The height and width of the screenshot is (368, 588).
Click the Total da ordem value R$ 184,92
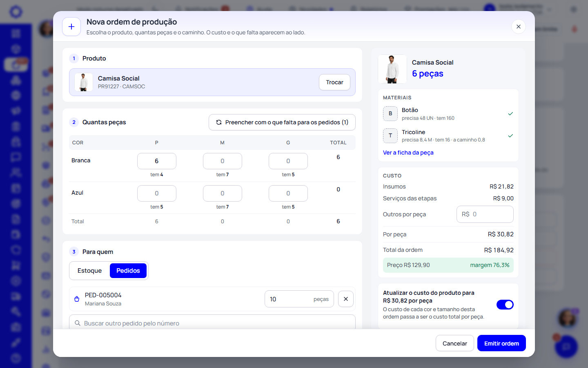pyautogui.click(x=499, y=250)
